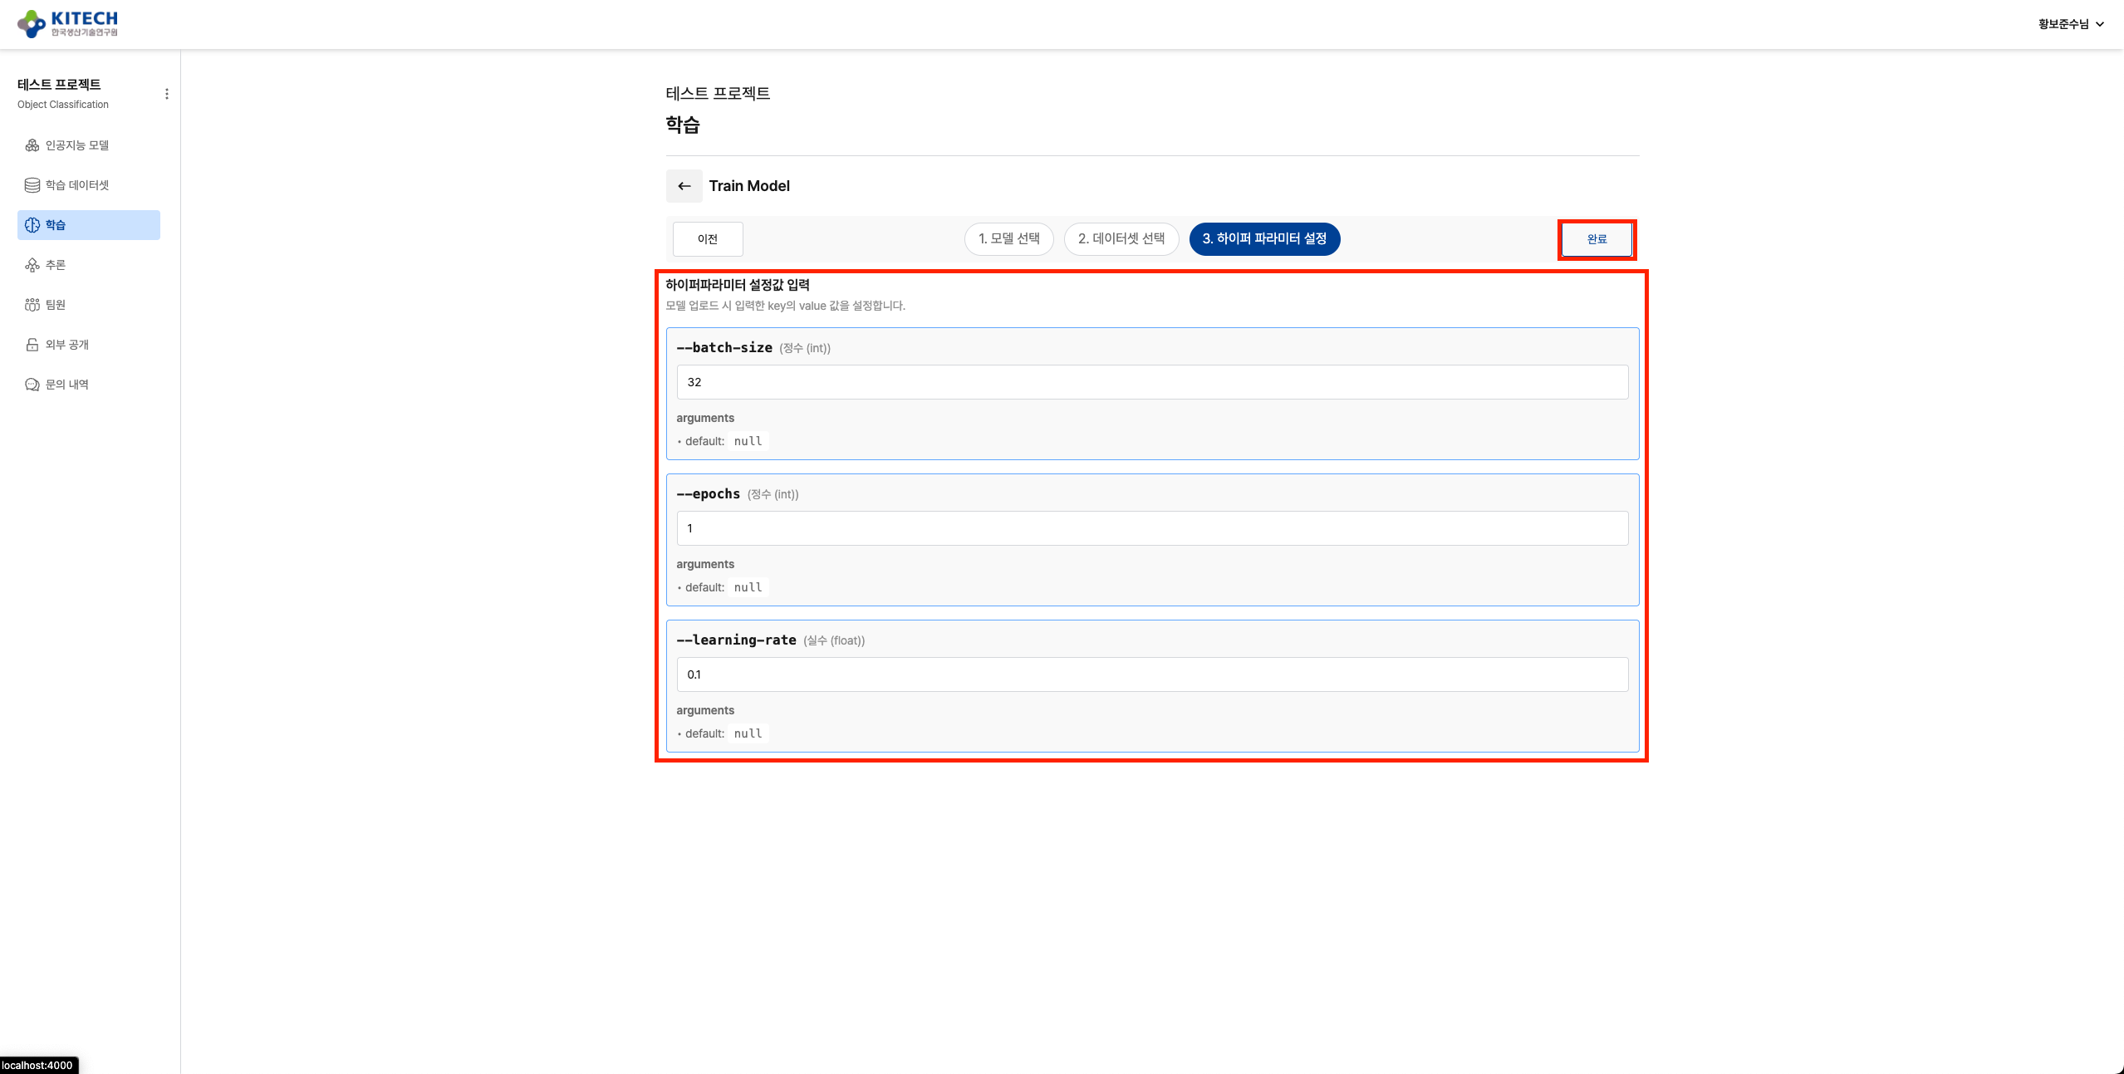
Task: Select step 3. 하이퍼 파라미터 설정
Action: pyautogui.click(x=1263, y=239)
